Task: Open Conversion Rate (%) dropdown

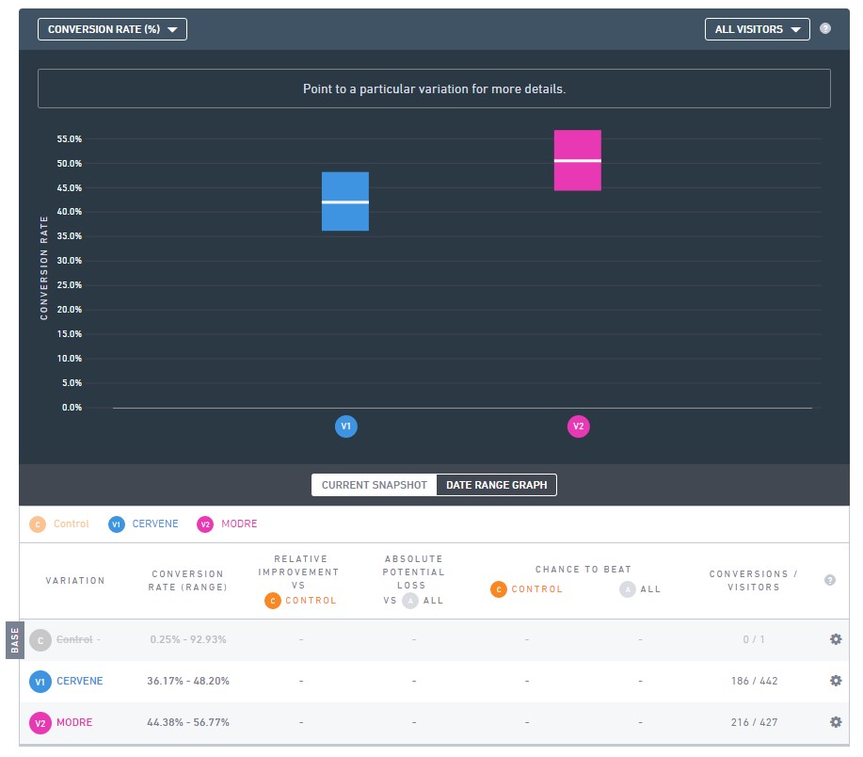Action: 112,29
